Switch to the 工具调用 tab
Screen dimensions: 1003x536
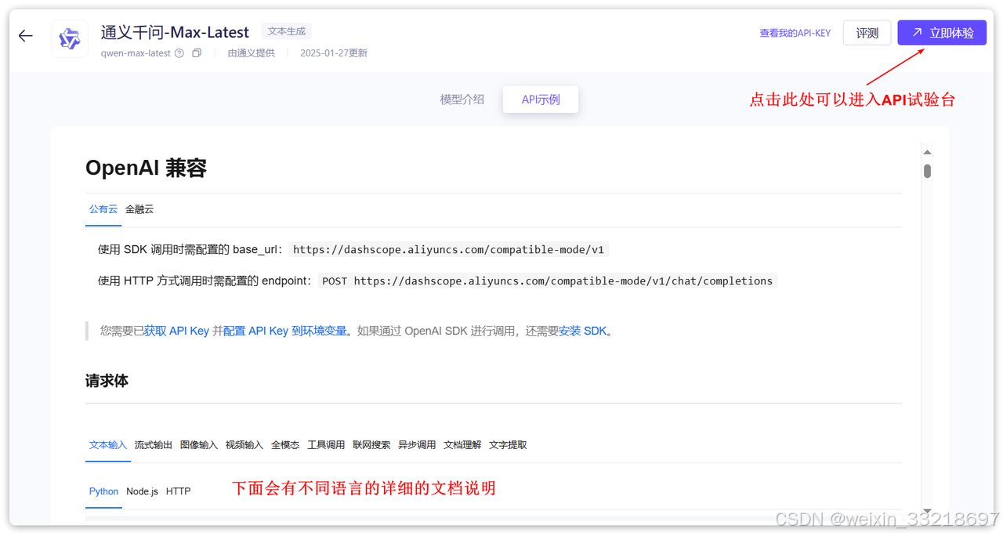pos(326,445)
